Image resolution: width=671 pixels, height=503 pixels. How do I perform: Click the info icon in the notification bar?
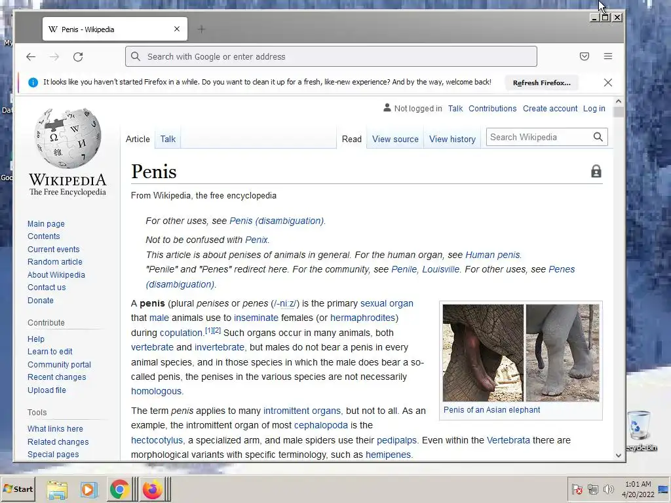tap(33, 83)
